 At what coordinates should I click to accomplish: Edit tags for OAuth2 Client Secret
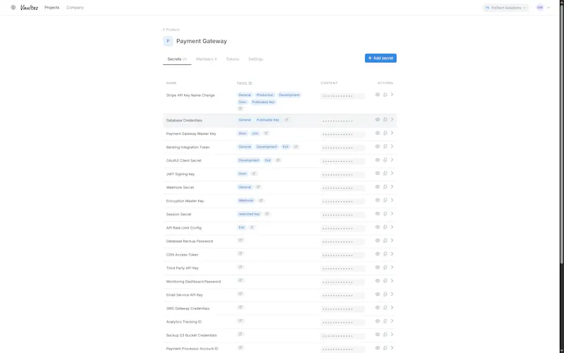(278, 160)
